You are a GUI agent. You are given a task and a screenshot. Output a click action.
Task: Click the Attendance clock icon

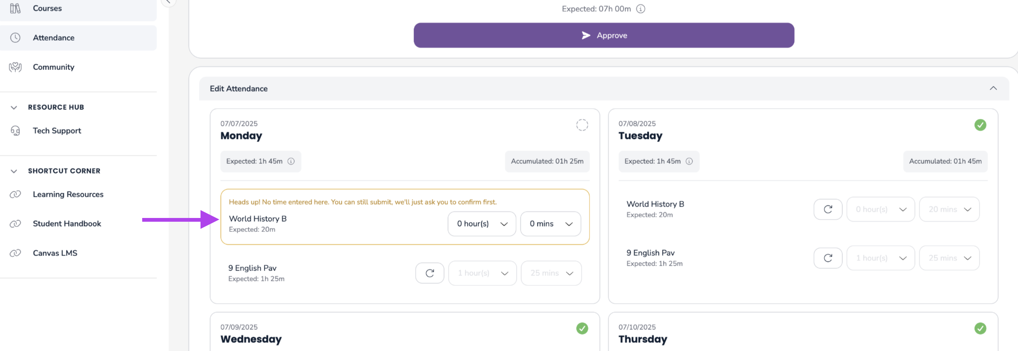[15, 38]
